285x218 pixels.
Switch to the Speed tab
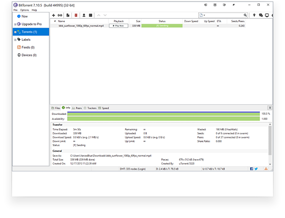pyautogui.click(x=104, y=108)
